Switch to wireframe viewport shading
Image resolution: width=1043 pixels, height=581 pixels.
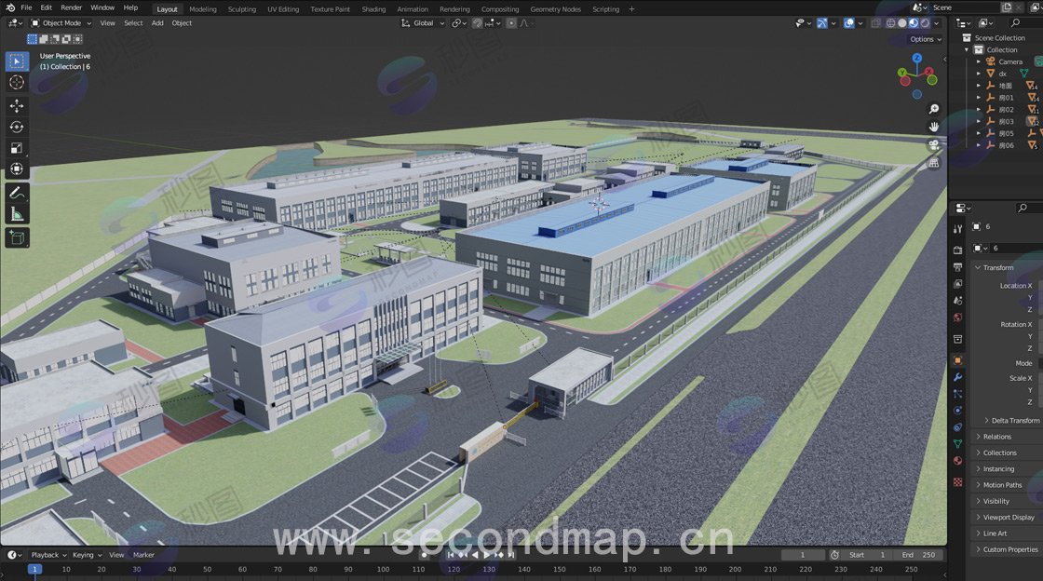click(x=890, y=23)
